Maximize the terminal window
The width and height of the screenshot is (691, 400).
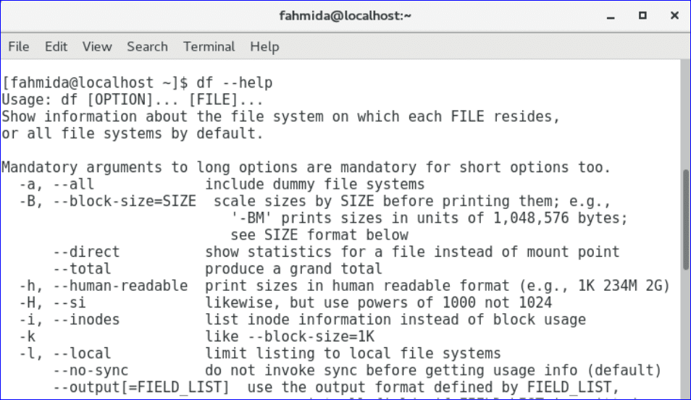pos(642,15)
